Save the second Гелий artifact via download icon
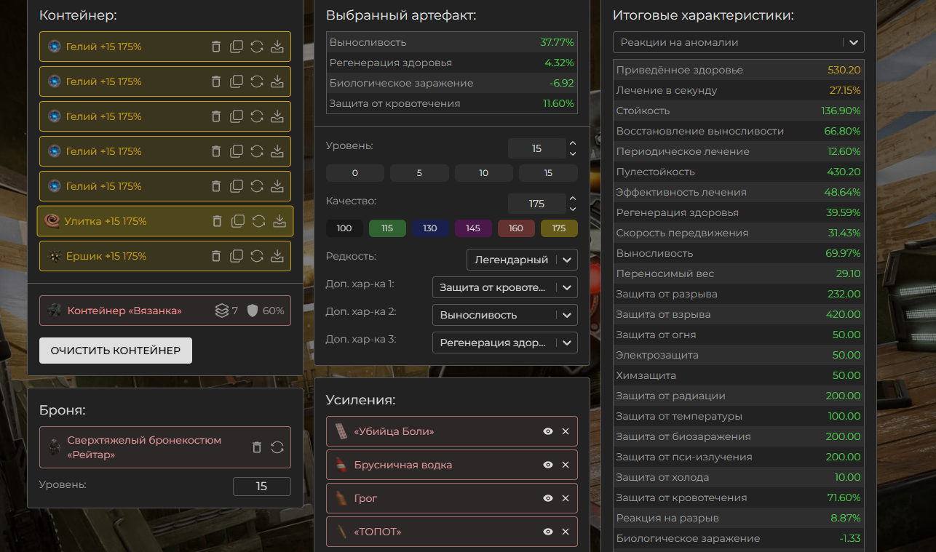The image size is (936, 552). coord(277,81)
